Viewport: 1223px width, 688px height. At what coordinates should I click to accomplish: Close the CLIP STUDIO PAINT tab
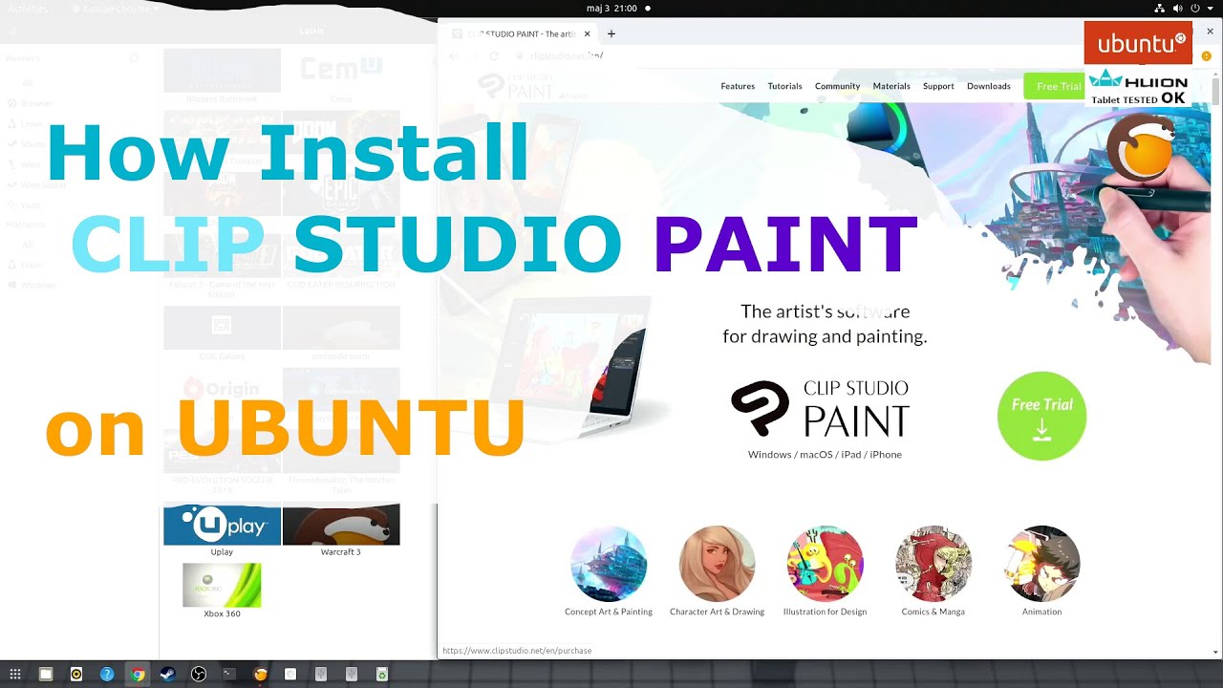pyautogui.click(x=587, y=33)
